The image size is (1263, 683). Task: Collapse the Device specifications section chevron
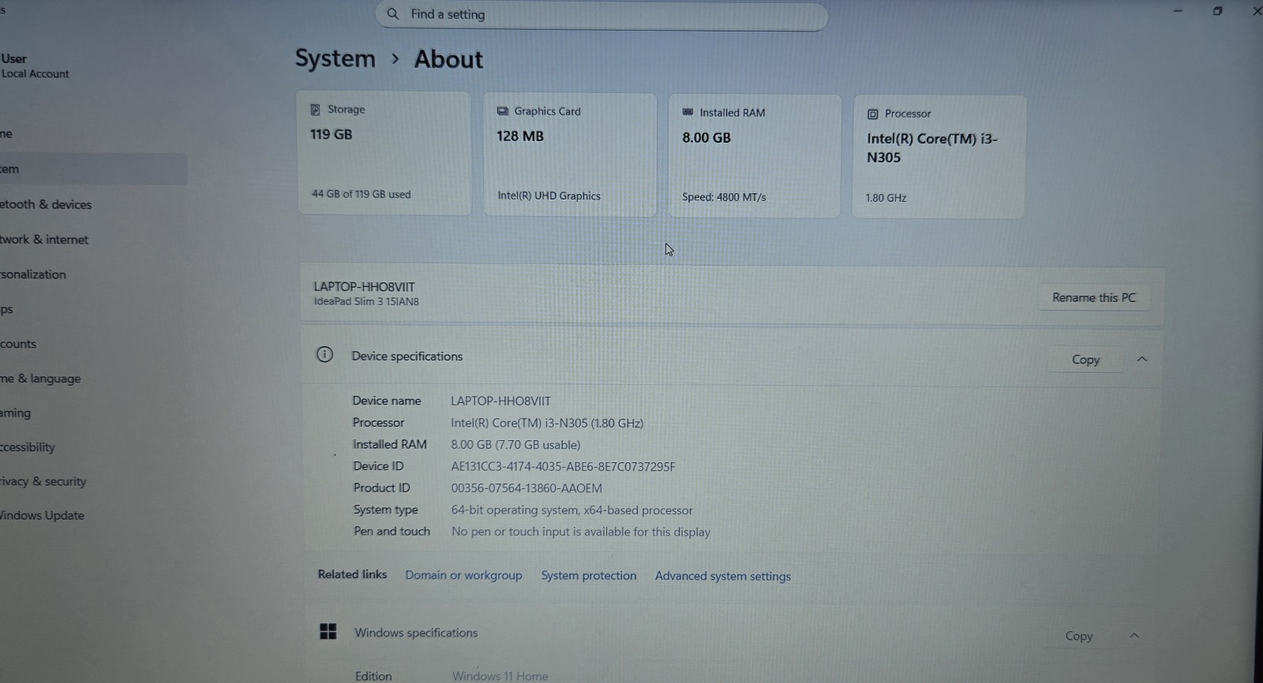click(1141, 359)
